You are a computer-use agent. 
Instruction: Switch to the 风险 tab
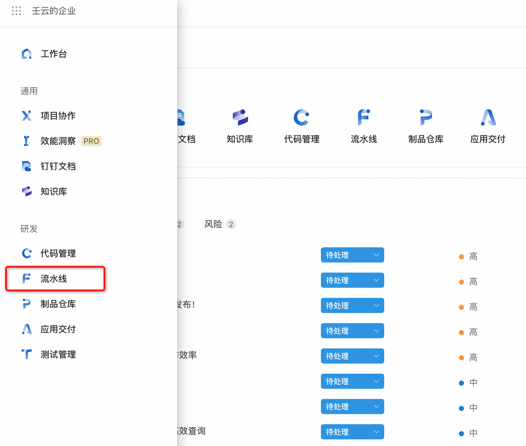(x=214, y=224)
